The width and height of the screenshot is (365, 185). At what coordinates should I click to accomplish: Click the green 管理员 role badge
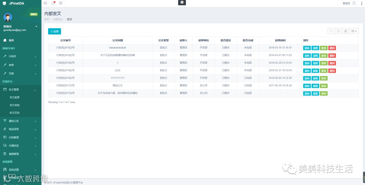[33, 14]
